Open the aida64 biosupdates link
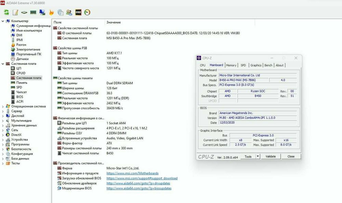Viewport: 342px width, 203px height. [139, 188]
